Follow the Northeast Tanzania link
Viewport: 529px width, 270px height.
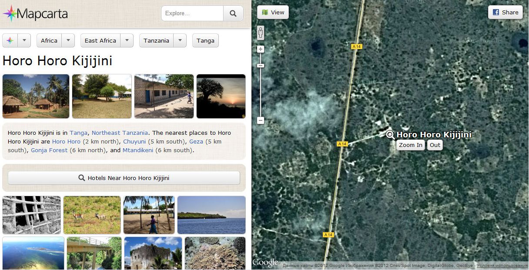pos(120,133)
